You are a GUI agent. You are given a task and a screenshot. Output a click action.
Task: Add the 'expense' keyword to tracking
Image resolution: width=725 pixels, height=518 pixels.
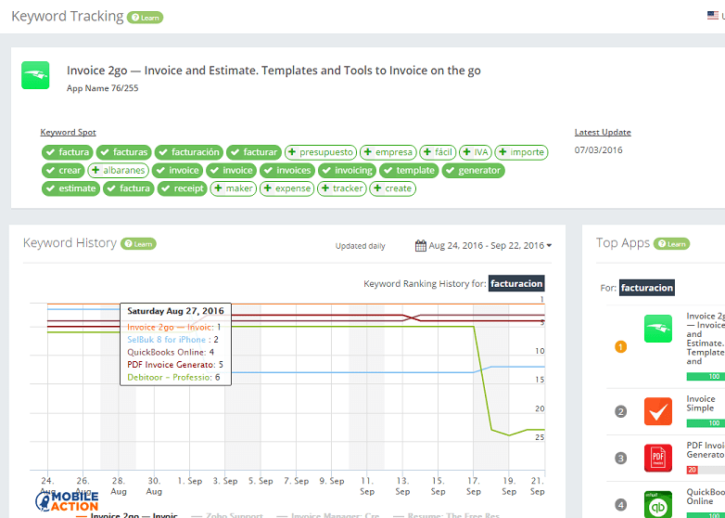point(286,188)
